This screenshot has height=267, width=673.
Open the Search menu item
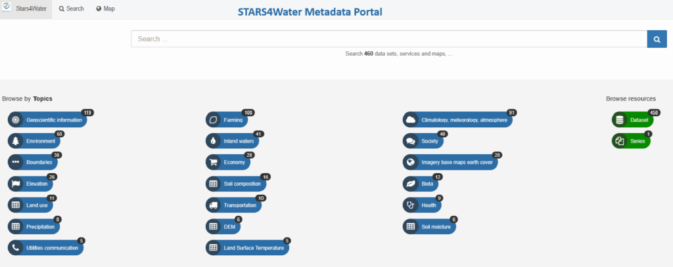(71, 9)
